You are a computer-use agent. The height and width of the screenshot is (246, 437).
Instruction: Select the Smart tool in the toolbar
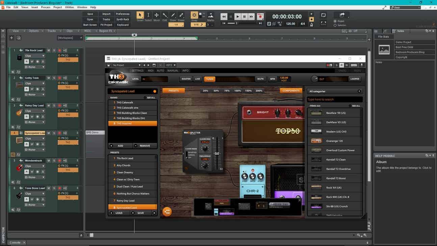tap(140, 15)
